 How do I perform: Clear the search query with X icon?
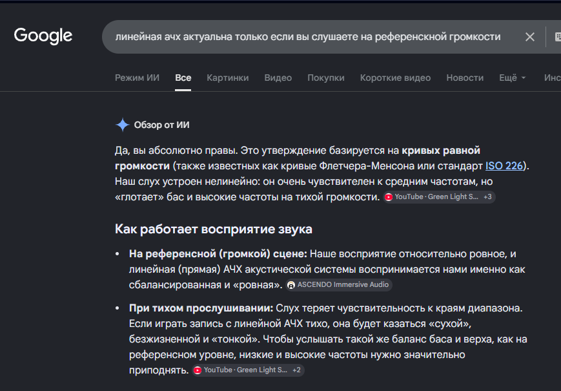click(x=529, y=37)
